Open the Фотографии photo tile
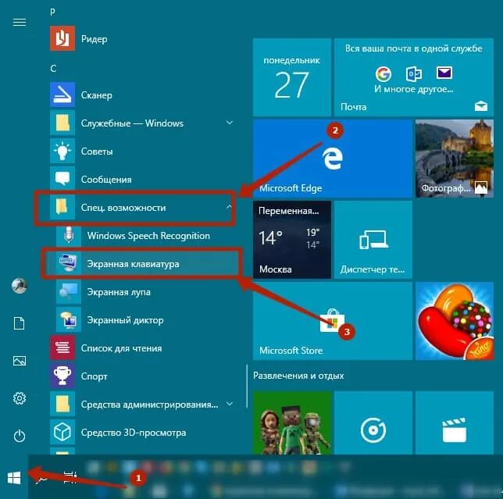 (455, 159)
